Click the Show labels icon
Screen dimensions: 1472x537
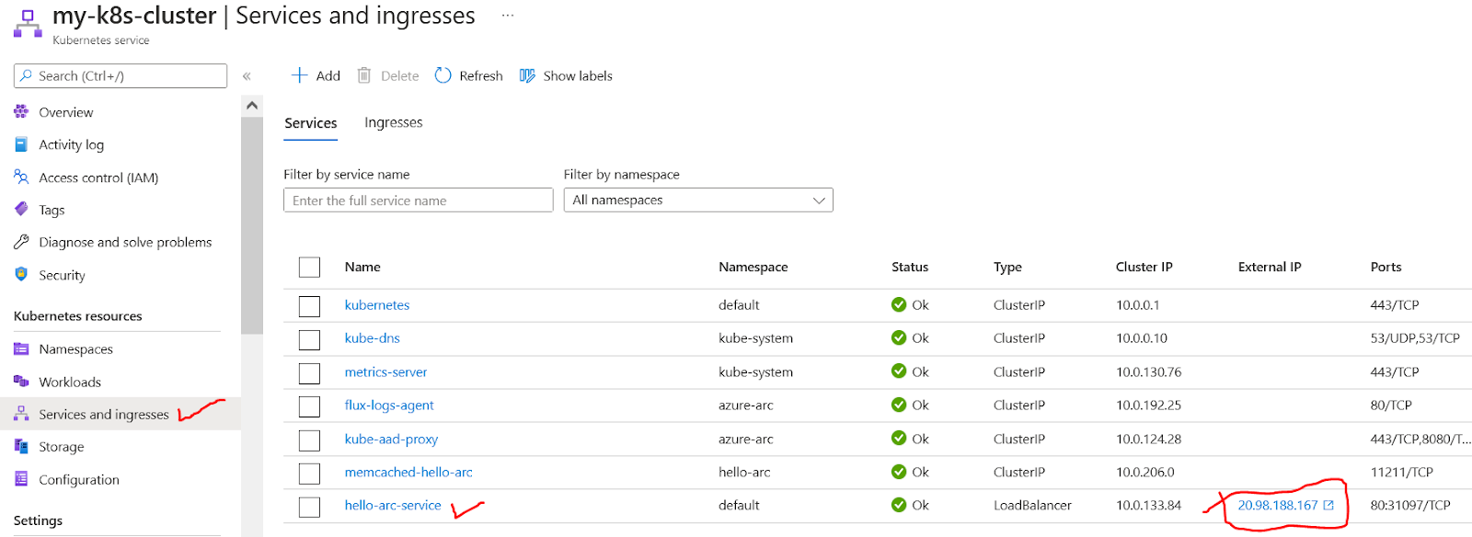[527, 75]
